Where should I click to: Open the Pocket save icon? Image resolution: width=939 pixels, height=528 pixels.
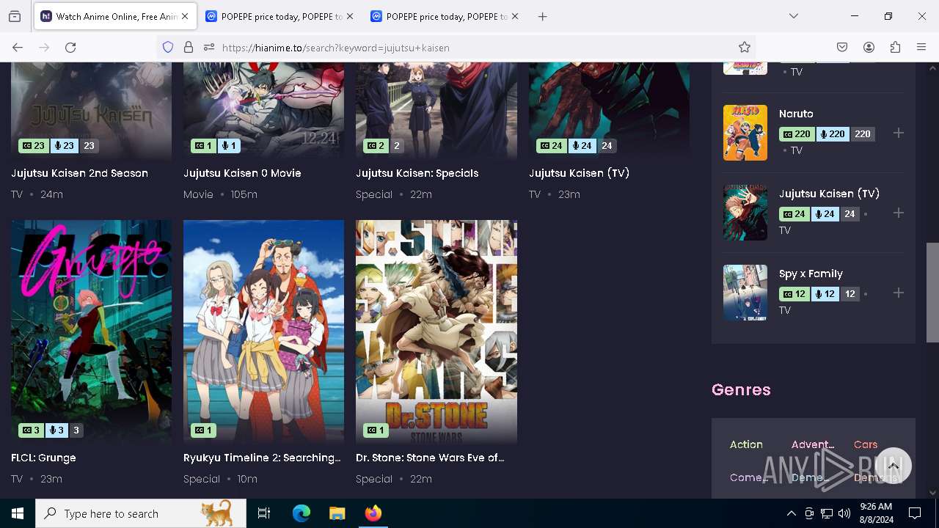842,48
